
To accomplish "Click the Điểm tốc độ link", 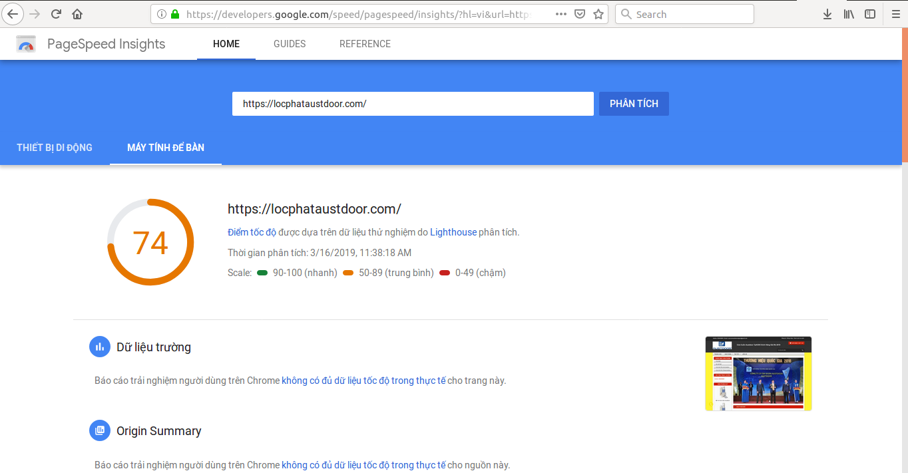I will (x=252, y=232).
